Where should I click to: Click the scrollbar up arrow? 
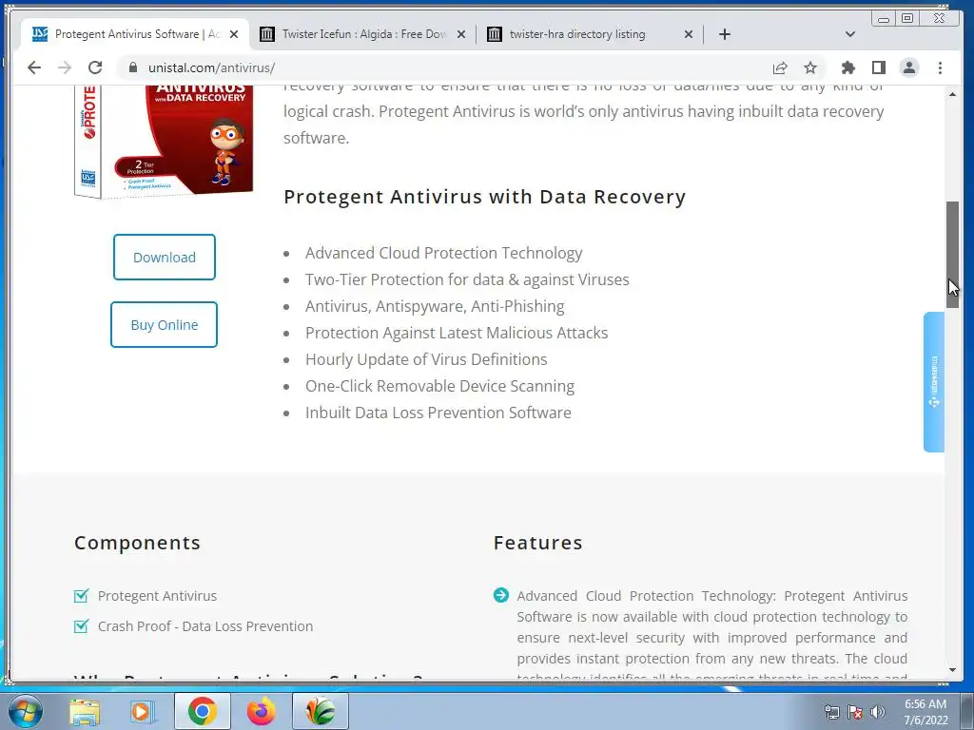click(x=952, y=94)
